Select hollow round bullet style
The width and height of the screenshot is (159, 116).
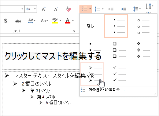click(x=143, y=26)
